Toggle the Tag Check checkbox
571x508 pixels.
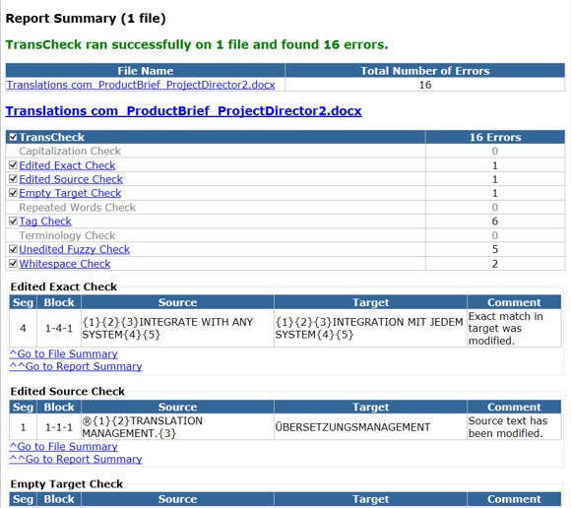pyautogui.click(x=13, y=222)
